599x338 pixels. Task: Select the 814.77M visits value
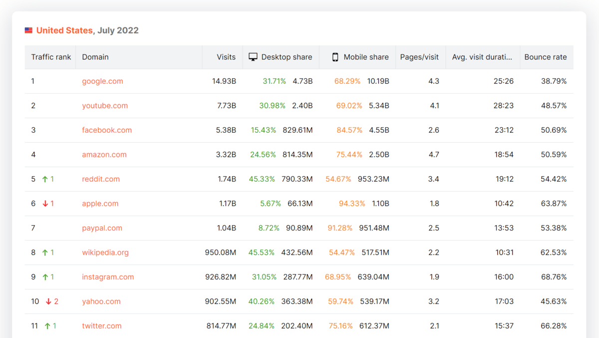pyautogui.click(x=222, y=326)
